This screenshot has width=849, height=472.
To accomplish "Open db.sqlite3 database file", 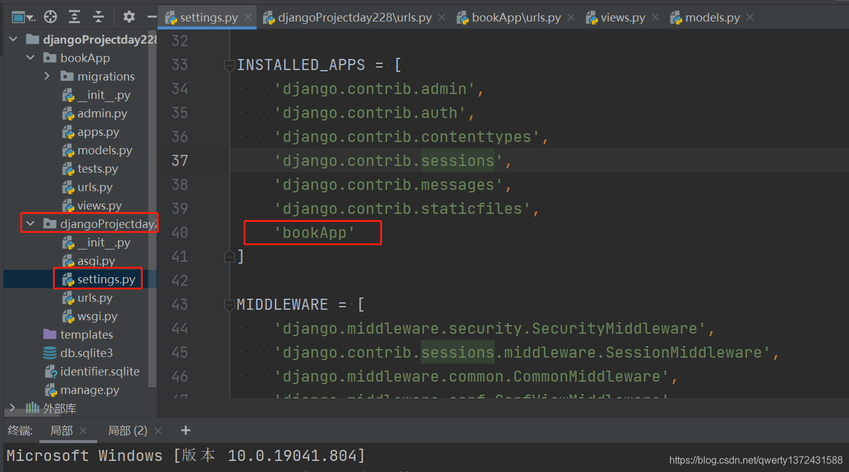I will tap(86, 353).
